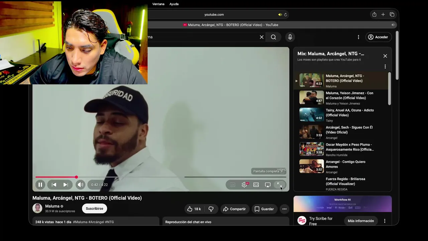This screenshot has width=428, height=241.
Task: Select Oscar Maydón Asquerosamente Rico video
Action: tap(341, 150)
